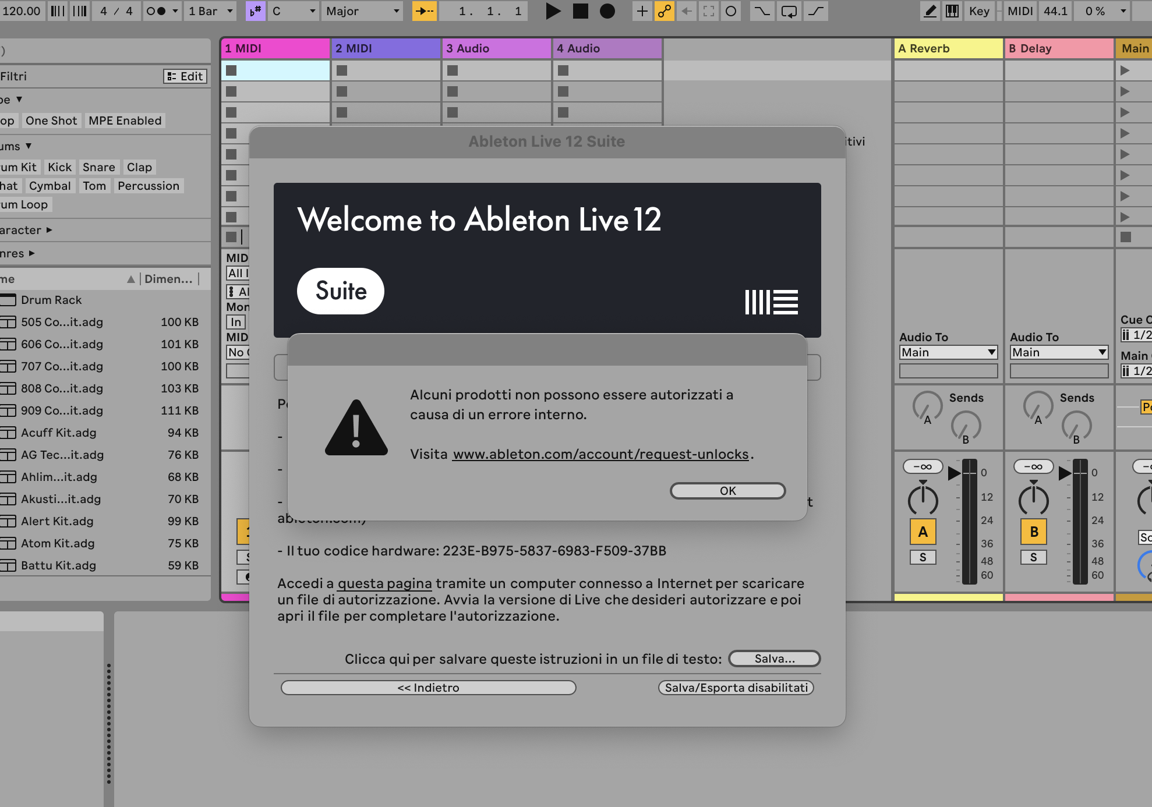Screen dimensions: 1152x807
Task: Open the ableton.com request-unlocks link
Action: tap(600, 454)
